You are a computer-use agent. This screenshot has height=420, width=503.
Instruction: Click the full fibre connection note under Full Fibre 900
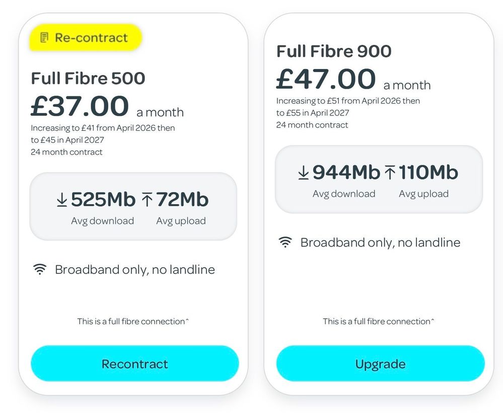point(379,321)
